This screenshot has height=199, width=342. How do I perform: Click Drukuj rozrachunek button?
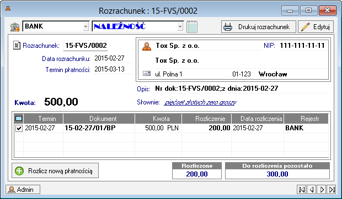point(259,27)
